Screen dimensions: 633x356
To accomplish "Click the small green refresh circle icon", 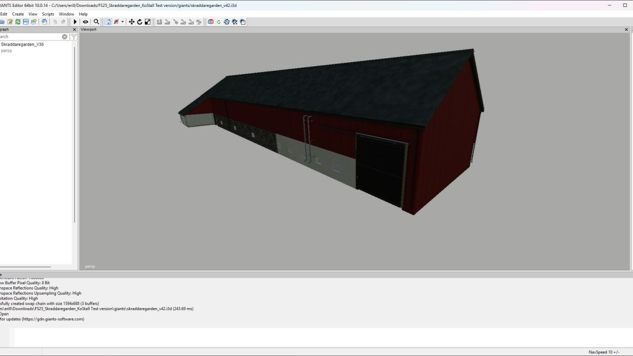I will pos(219,22).
